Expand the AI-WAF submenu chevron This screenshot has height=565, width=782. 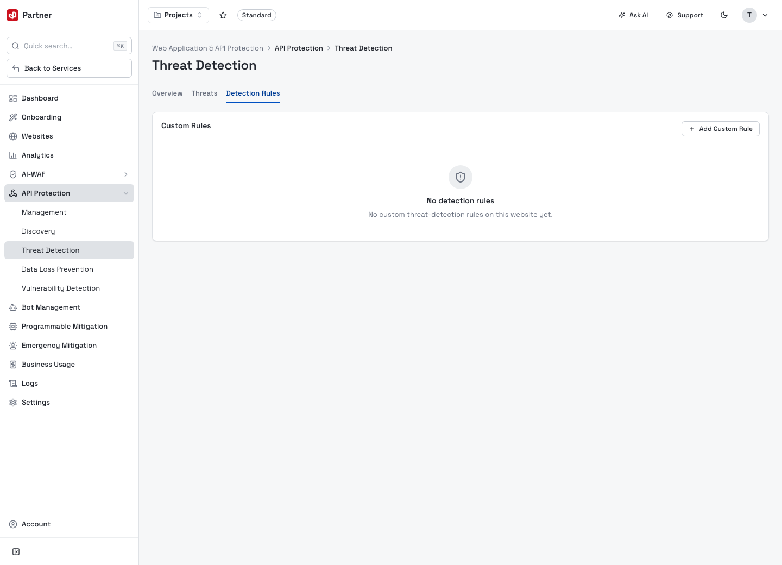pyautogui.click(x=126, y=174)
